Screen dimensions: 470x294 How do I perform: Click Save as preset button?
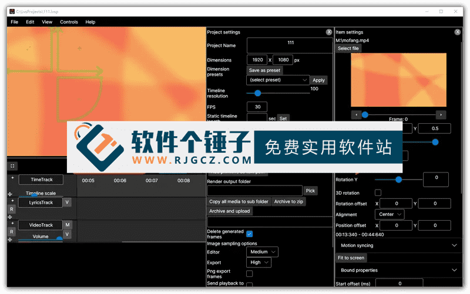tap(264, 70)
